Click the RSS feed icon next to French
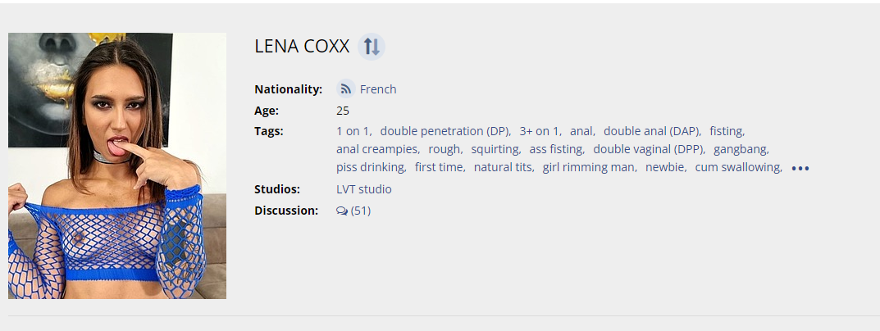This screenshot has height=331, width=880. (x=346, y=89)
